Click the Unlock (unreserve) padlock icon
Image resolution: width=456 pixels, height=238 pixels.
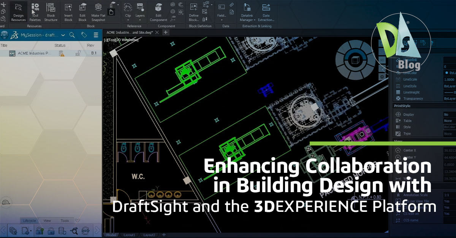pos(51,230)
